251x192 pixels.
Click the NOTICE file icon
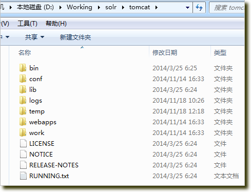(23, 154)
